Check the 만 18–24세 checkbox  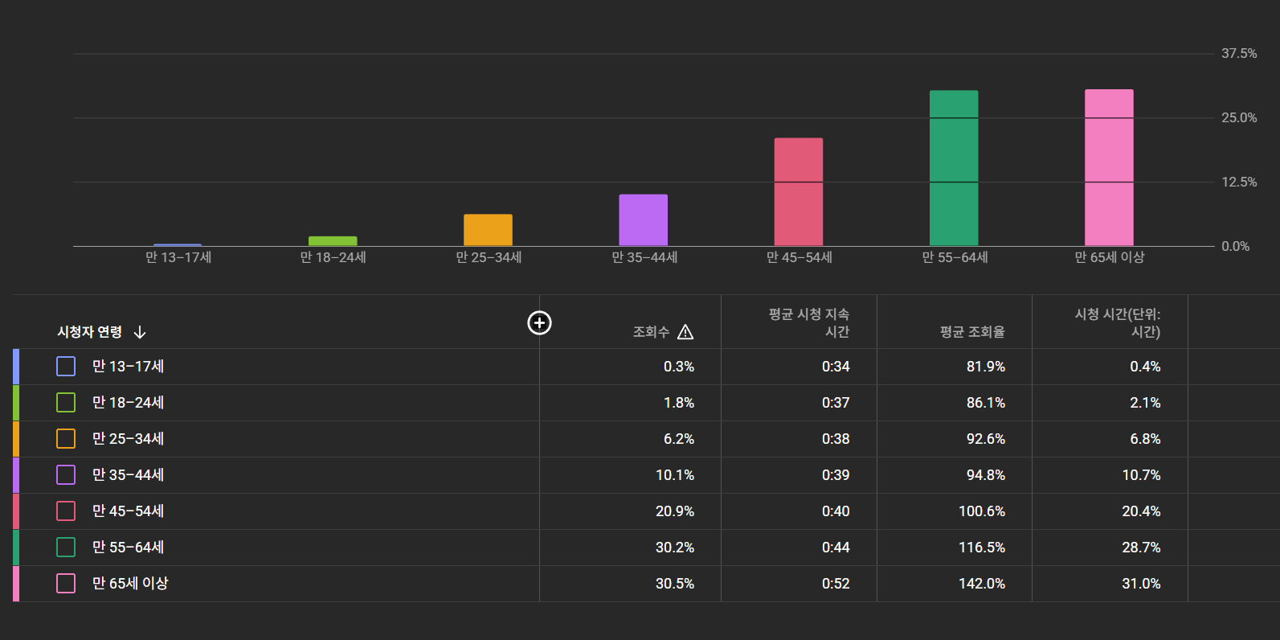[66, 403]
